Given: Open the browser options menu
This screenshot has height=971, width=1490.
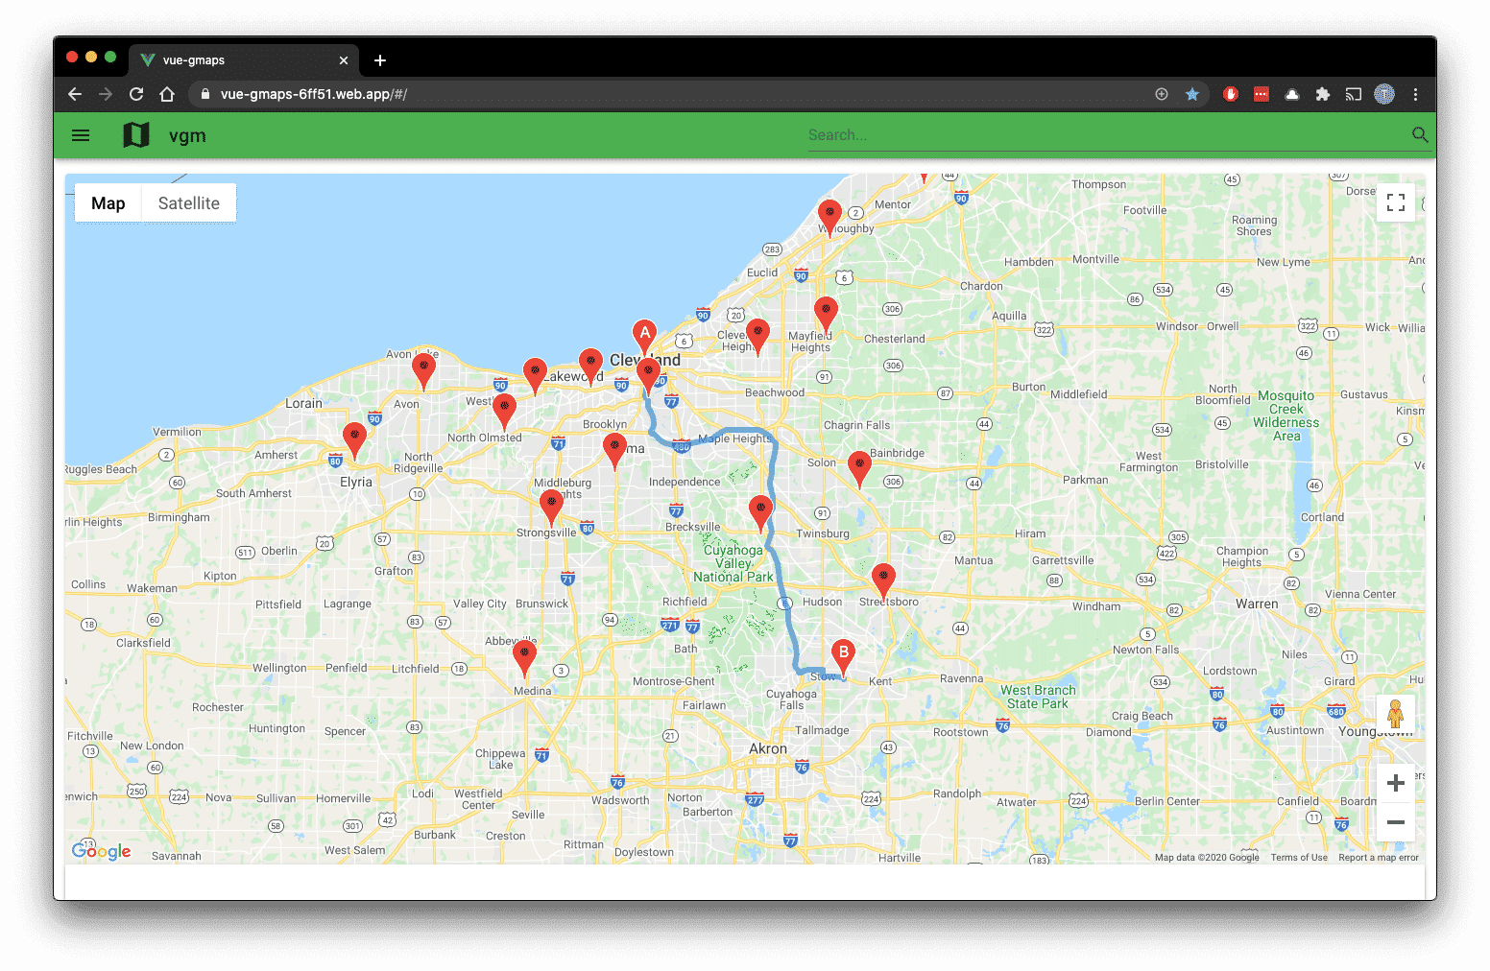Looking at the screenshot, I should (x=1416, y=94).
